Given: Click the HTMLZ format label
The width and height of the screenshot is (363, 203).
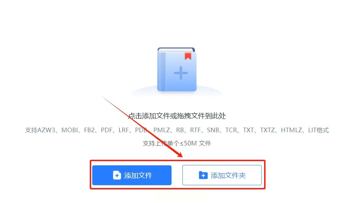Looking at the screenshot, I should 291,130.
